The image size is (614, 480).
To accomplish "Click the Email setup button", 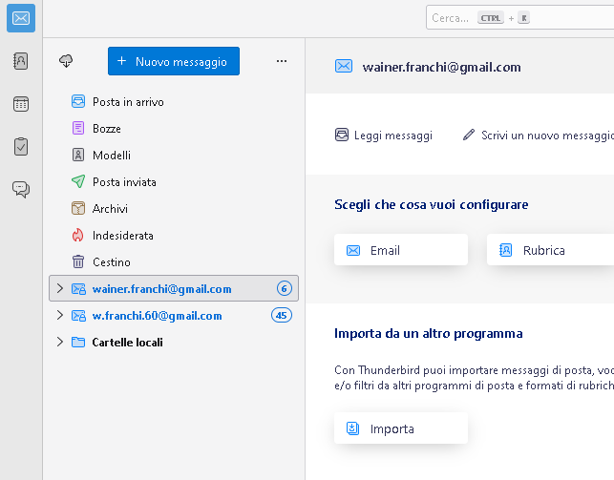I will [401, 250].
